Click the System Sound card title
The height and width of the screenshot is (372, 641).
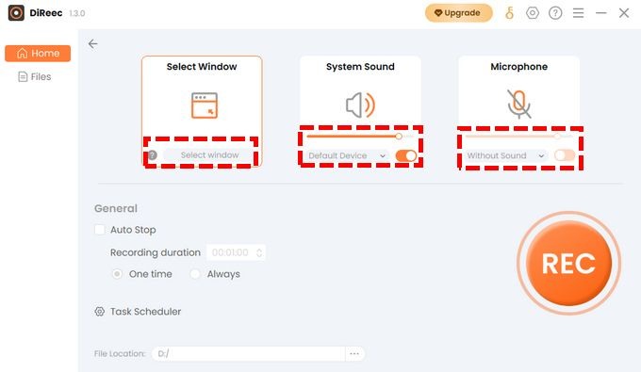coord(360,67)
